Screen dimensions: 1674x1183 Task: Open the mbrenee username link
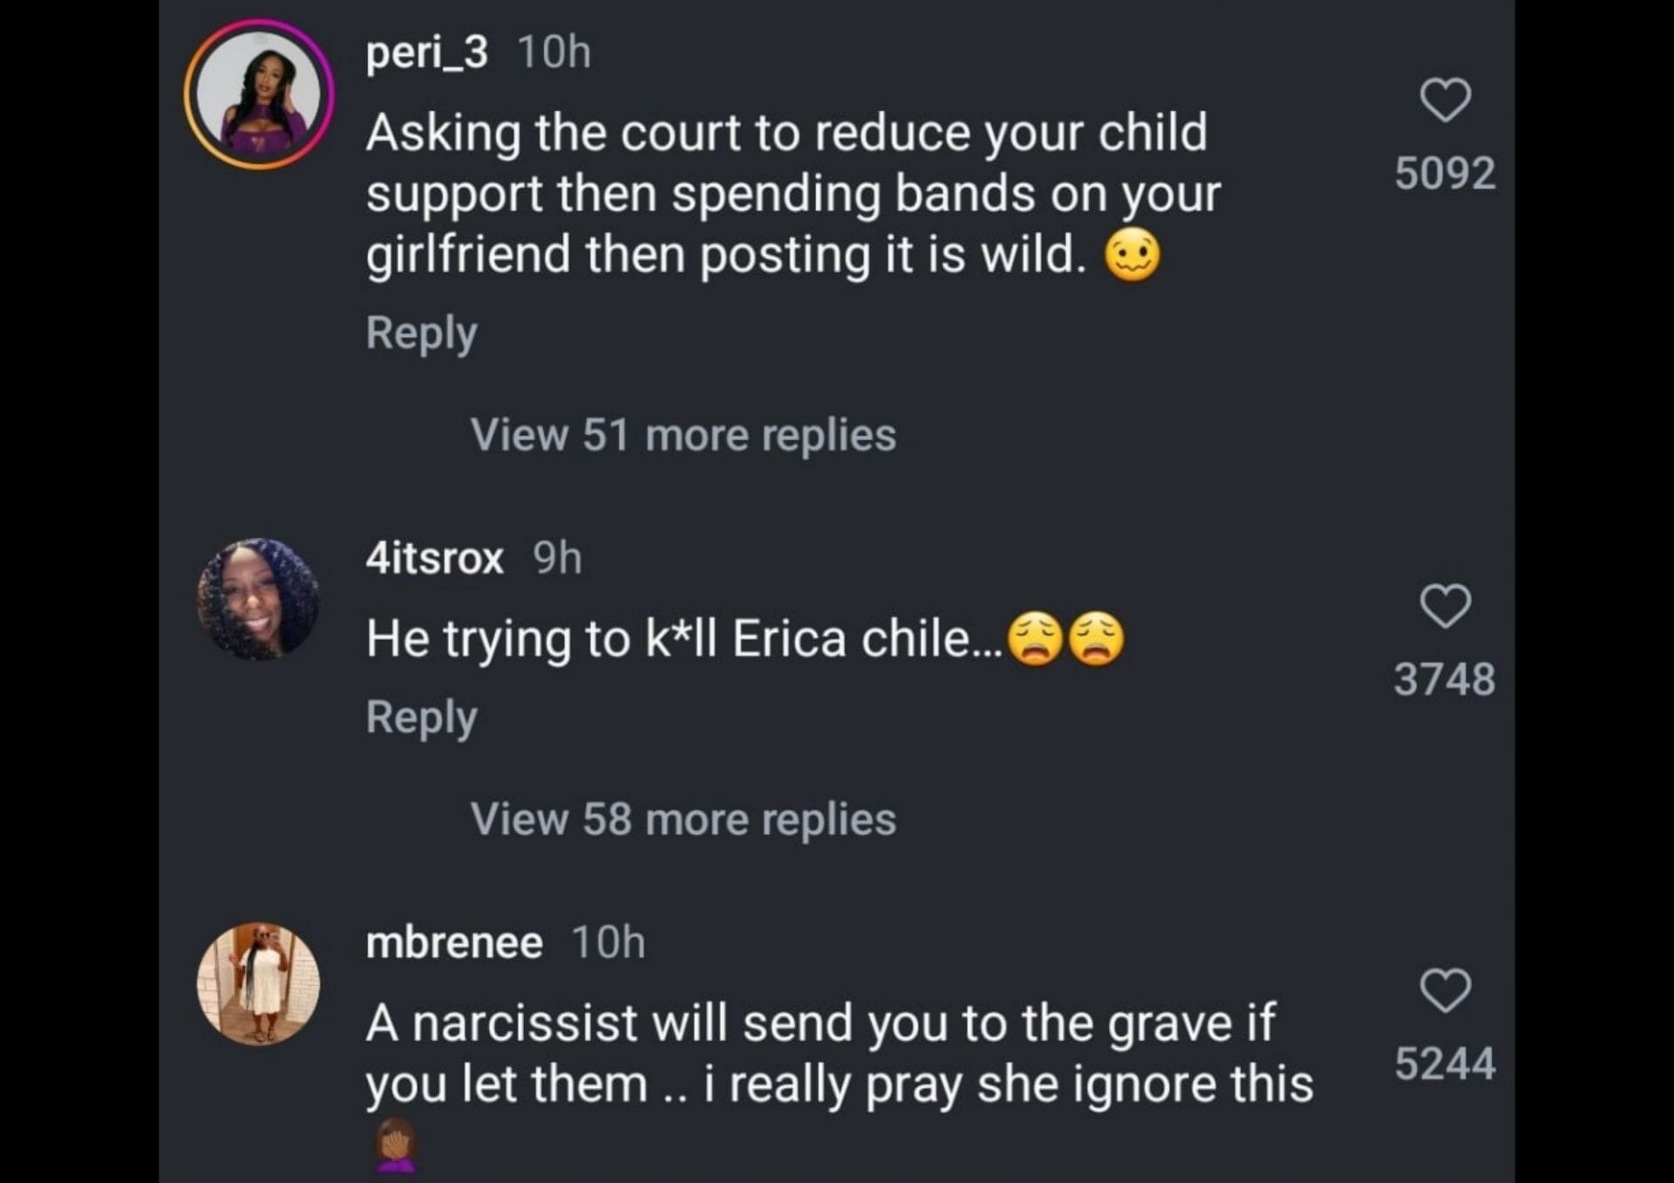click(454, 942)
